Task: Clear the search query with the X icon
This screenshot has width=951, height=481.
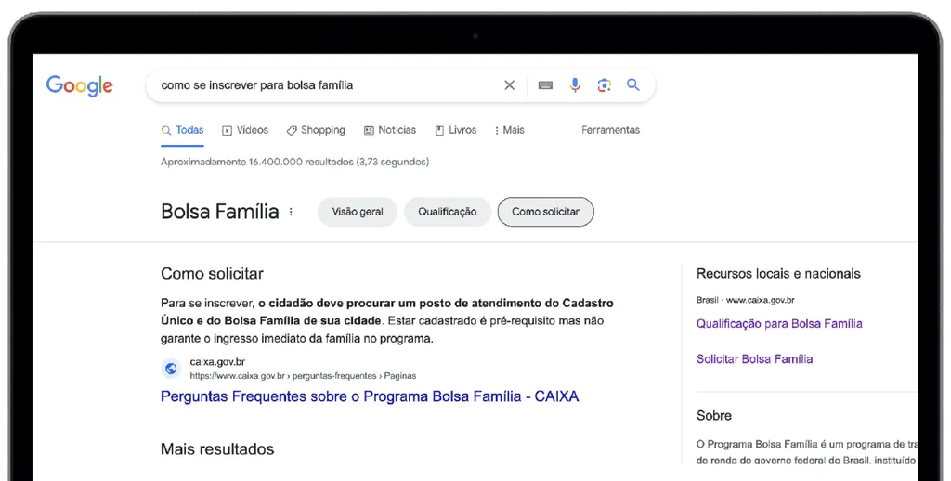Action: click(x=510, y=85)
